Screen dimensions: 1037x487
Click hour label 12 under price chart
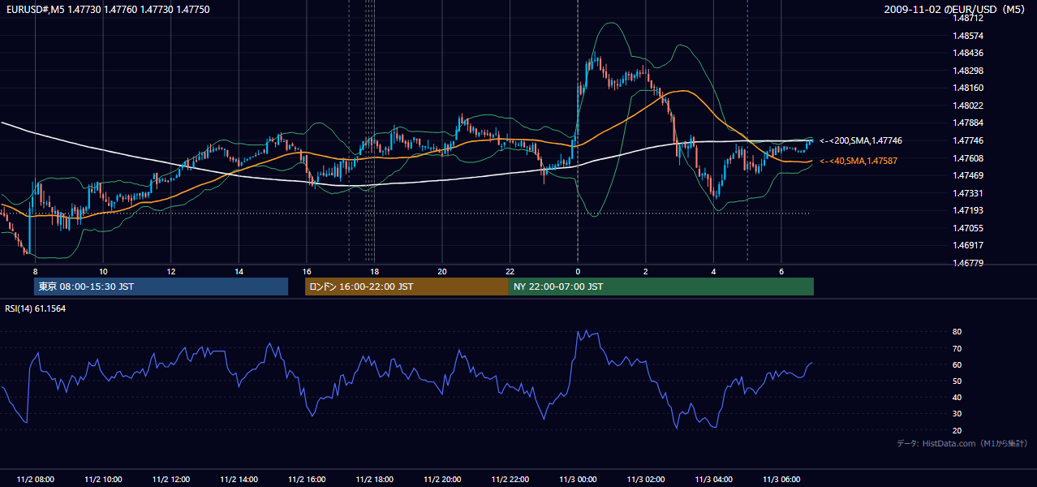click(x=171, y=271)
